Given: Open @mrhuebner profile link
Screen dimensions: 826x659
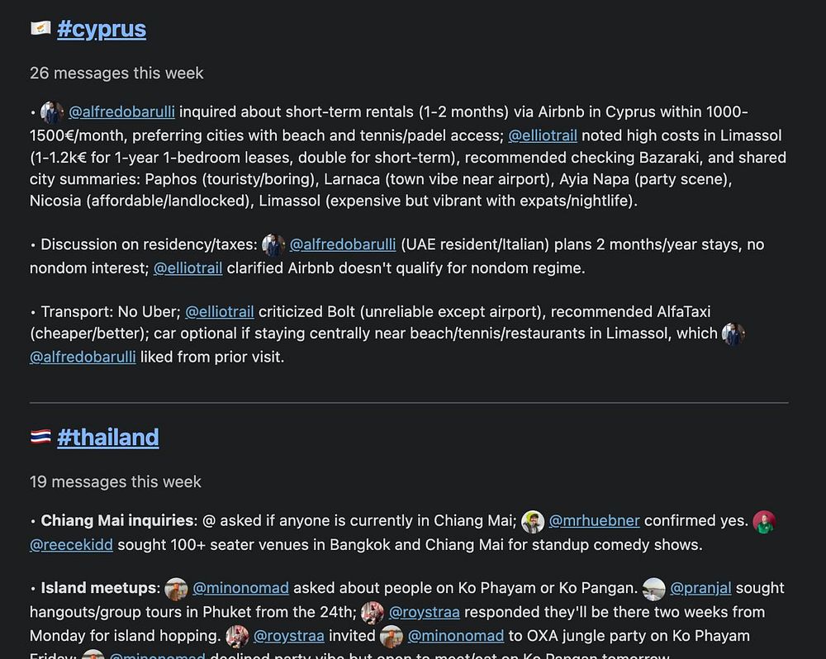Looking at the screenshot, I should tap(594, 521).
